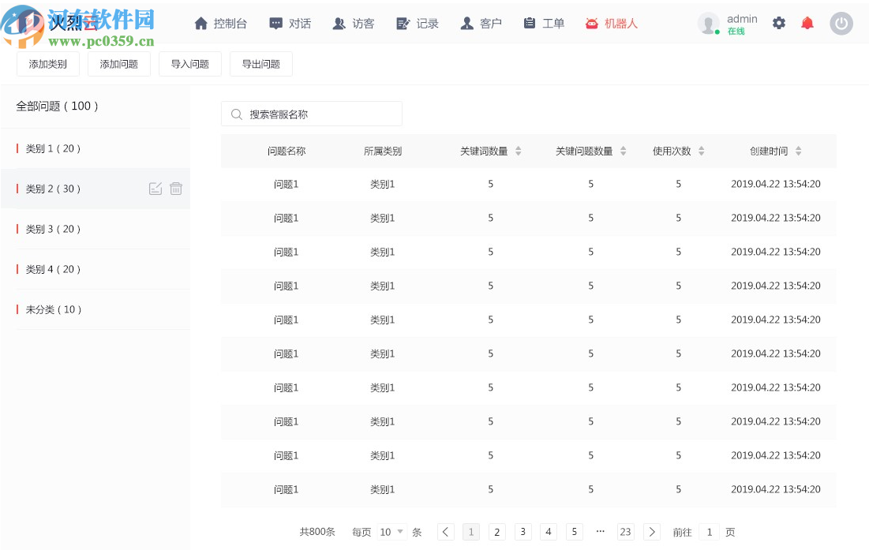Click the search magnifier icon
869x550 pixels.
237,114
